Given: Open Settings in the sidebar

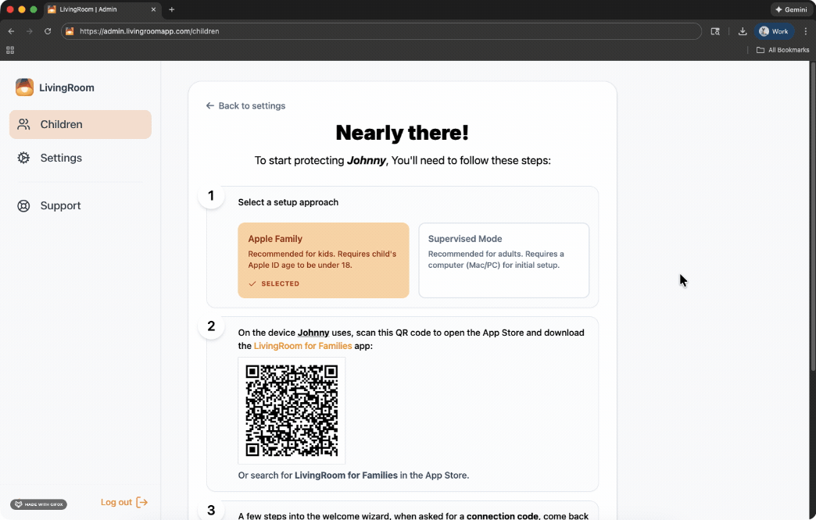Looking at the screenshot, I should [61, 158].
